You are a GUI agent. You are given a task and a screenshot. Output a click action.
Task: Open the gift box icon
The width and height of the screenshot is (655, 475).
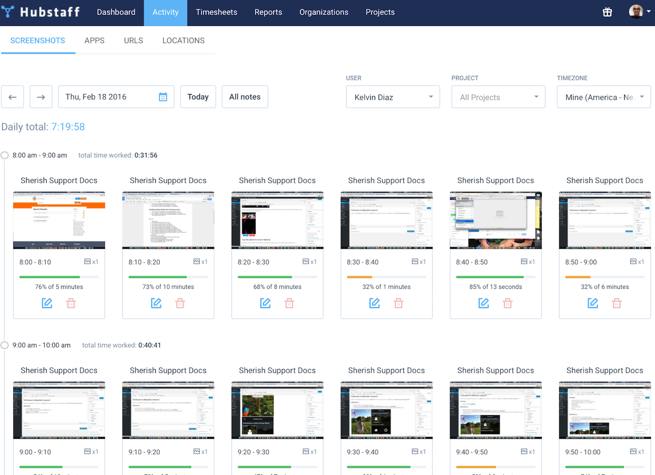click(x=607, y=12)
